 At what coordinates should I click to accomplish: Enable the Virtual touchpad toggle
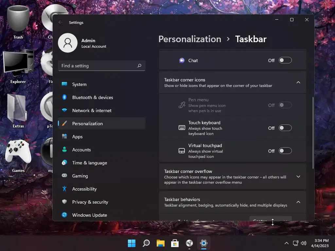[x=285, y=151]
